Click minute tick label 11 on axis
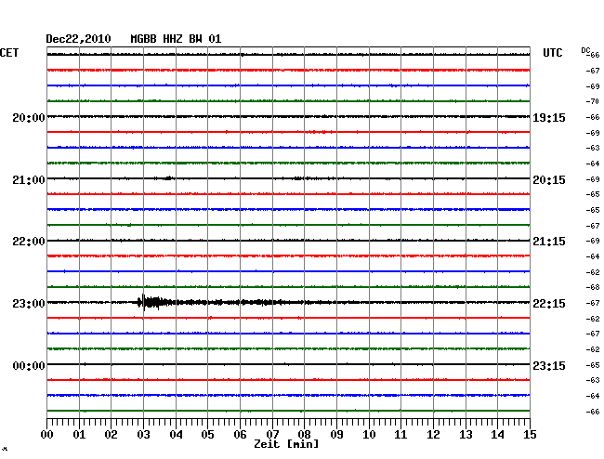Viewport: 604px width, 459px height. coord(400,434)
